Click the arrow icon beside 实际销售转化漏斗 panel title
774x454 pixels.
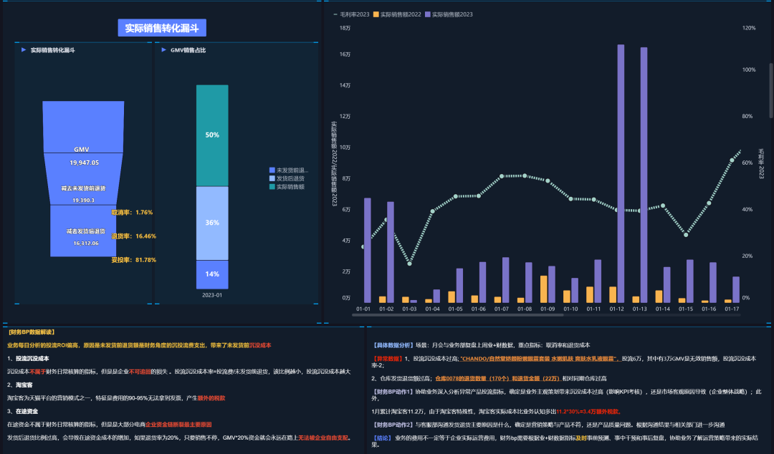pos(24,50)
